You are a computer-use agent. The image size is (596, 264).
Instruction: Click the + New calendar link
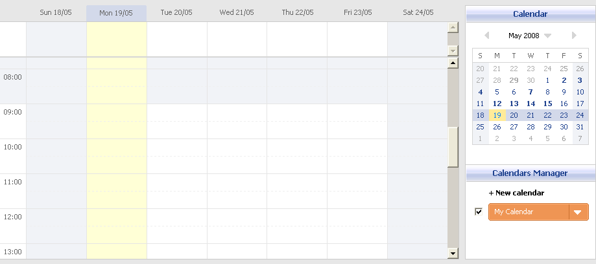(516, 193)
